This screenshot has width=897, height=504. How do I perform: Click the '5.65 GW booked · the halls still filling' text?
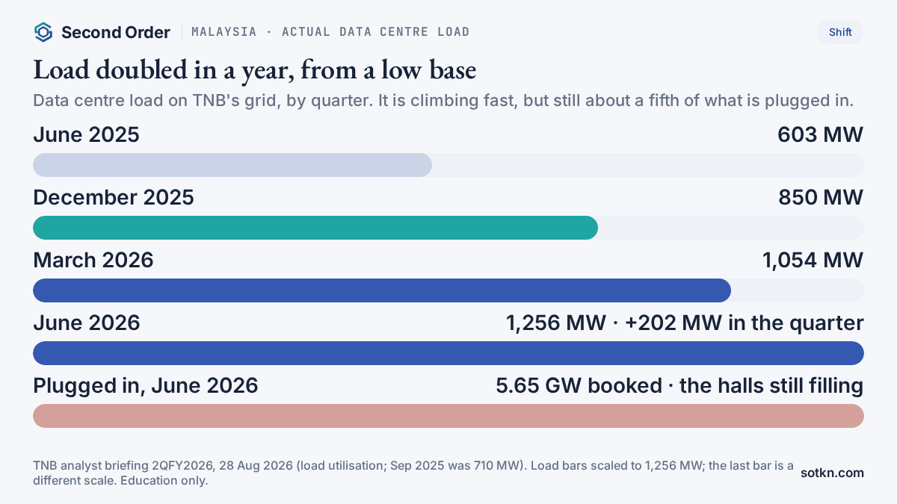point(679,386)
